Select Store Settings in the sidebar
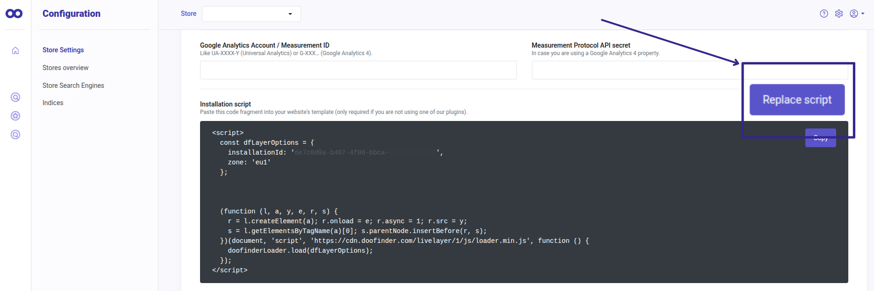 click(x=63, y=50)
